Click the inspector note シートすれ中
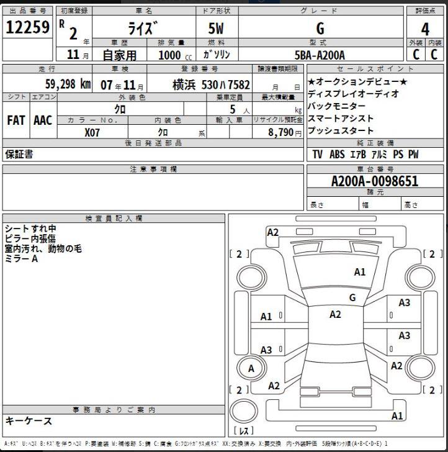The image size is (448, 452). [x=30, y=228]
